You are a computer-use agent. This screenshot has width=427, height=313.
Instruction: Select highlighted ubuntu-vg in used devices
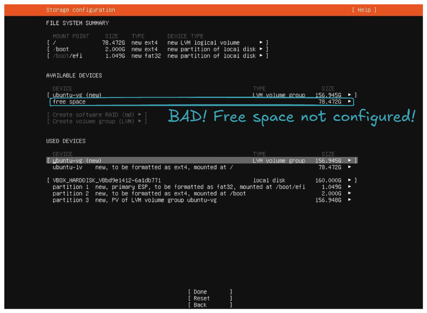77,161
